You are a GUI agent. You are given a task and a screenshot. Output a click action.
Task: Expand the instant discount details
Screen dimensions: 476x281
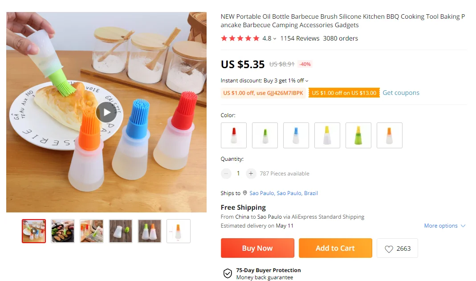(x=307, y=81)
